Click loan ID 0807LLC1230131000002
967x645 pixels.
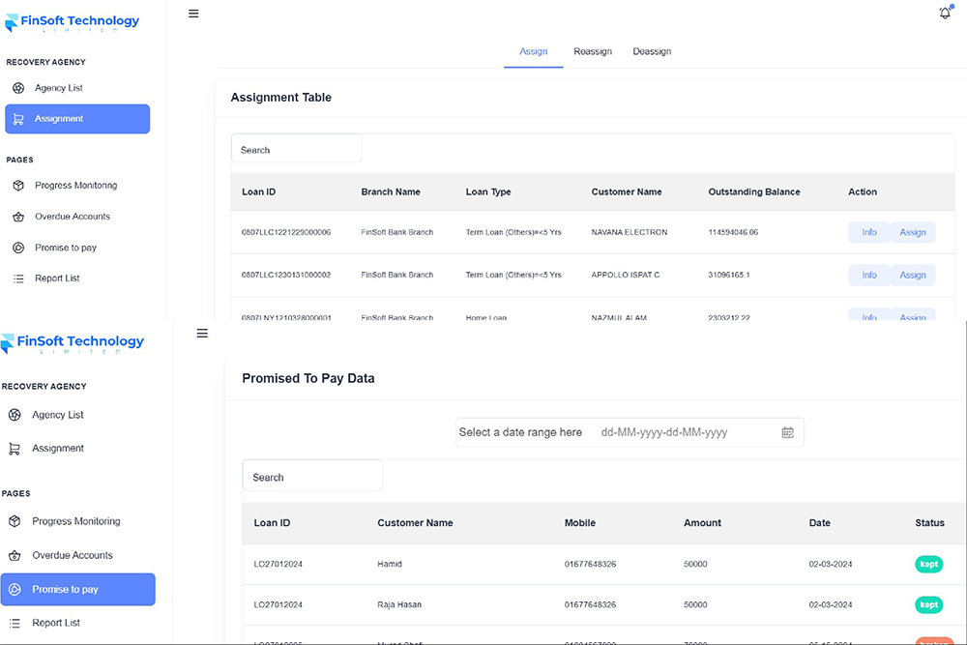[286, 275]
